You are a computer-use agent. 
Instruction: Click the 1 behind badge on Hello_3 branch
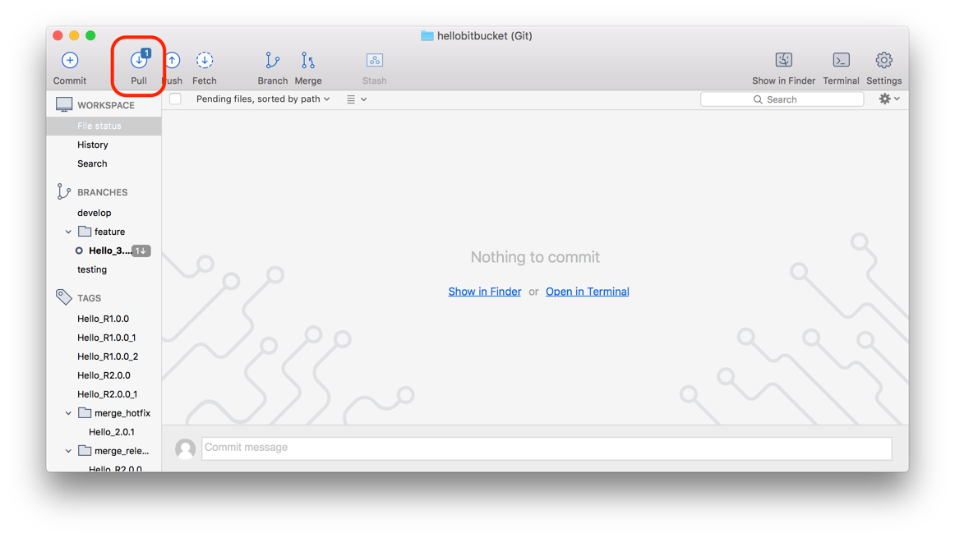(x=141, y=251)
